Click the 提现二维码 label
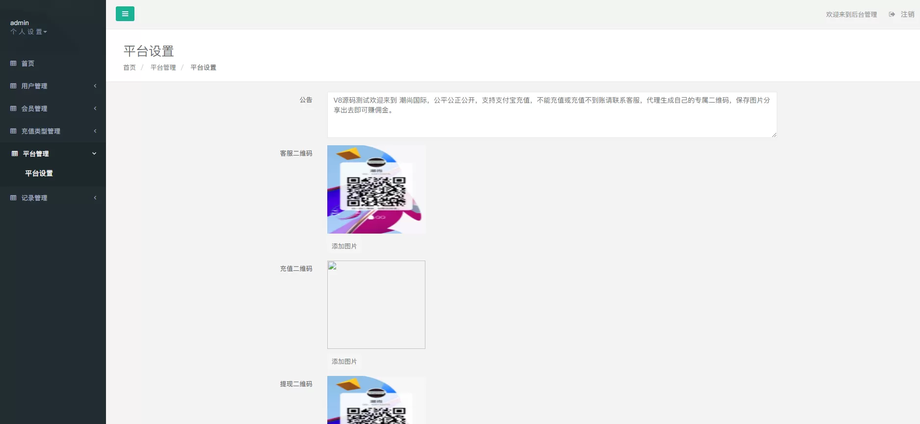 tap(296, 384)
